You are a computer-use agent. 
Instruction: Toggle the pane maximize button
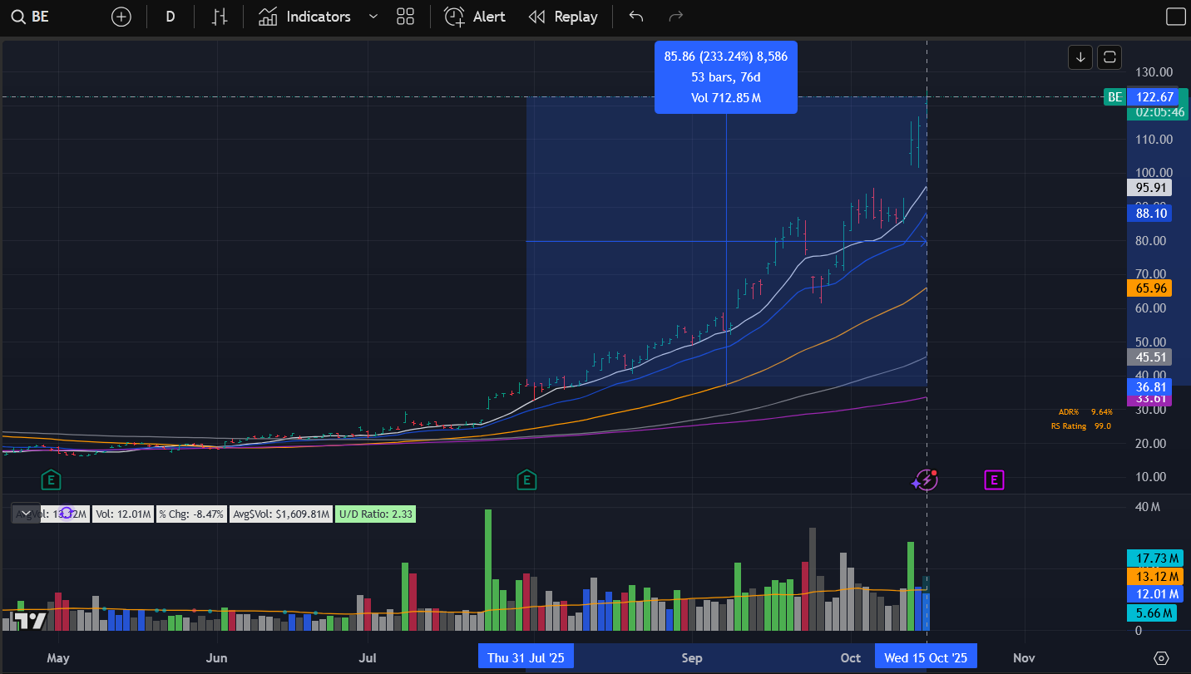[x=1109, y=57]
